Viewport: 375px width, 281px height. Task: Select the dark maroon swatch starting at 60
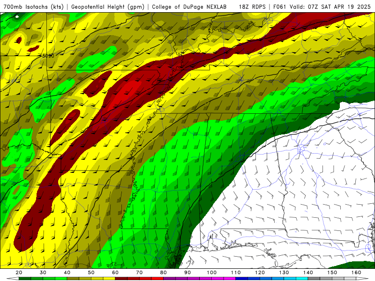click(x=121, y=279)
